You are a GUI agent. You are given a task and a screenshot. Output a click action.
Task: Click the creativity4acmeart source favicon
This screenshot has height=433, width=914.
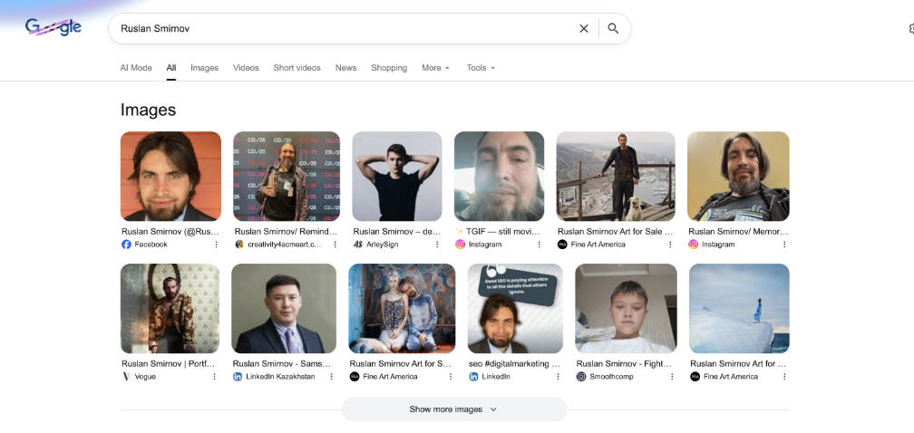(x=239, y=245)
